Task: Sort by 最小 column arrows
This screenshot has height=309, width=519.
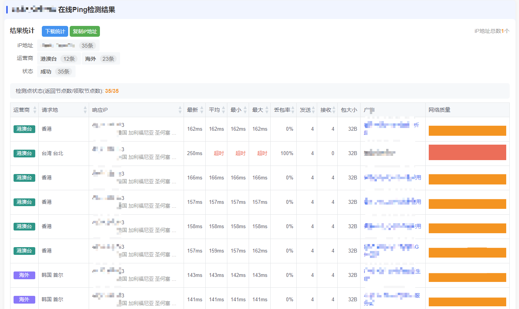Action: (x=245, y=110)
